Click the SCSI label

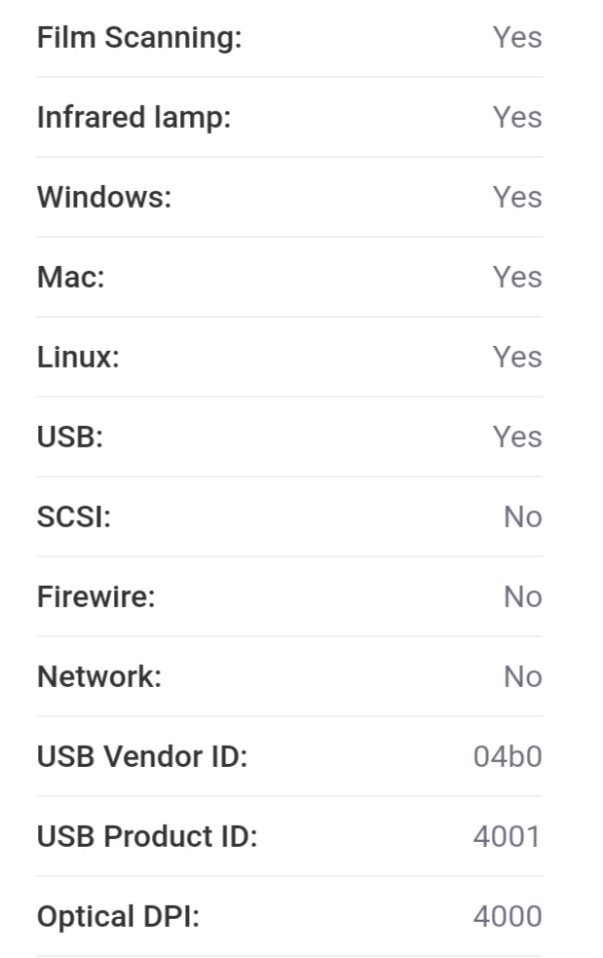coord(74,517)
